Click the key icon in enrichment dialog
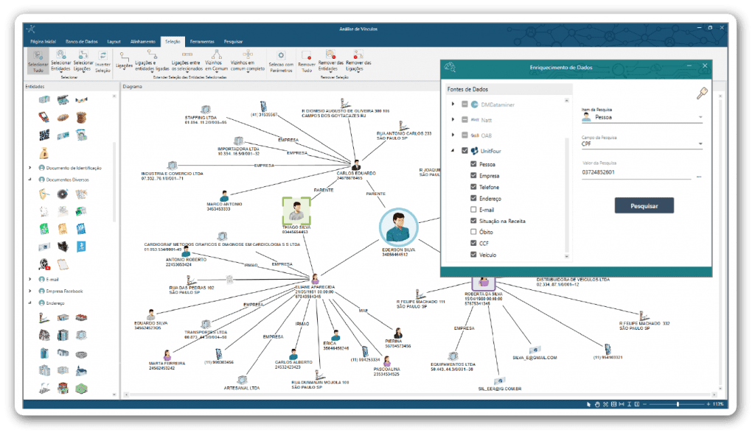The image size is (755, 435). coord(702,93)
